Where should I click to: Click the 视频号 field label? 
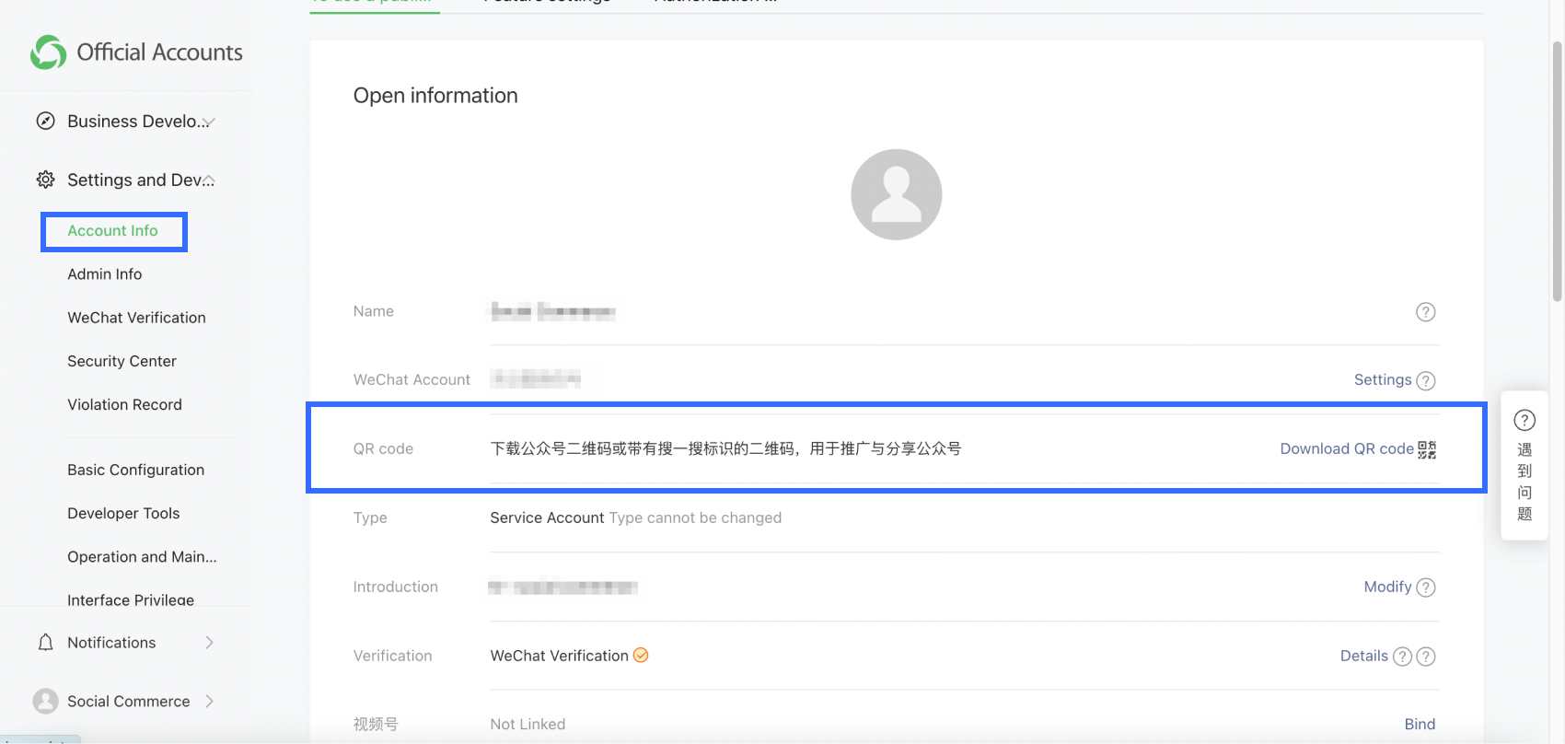tap(376, 724)
